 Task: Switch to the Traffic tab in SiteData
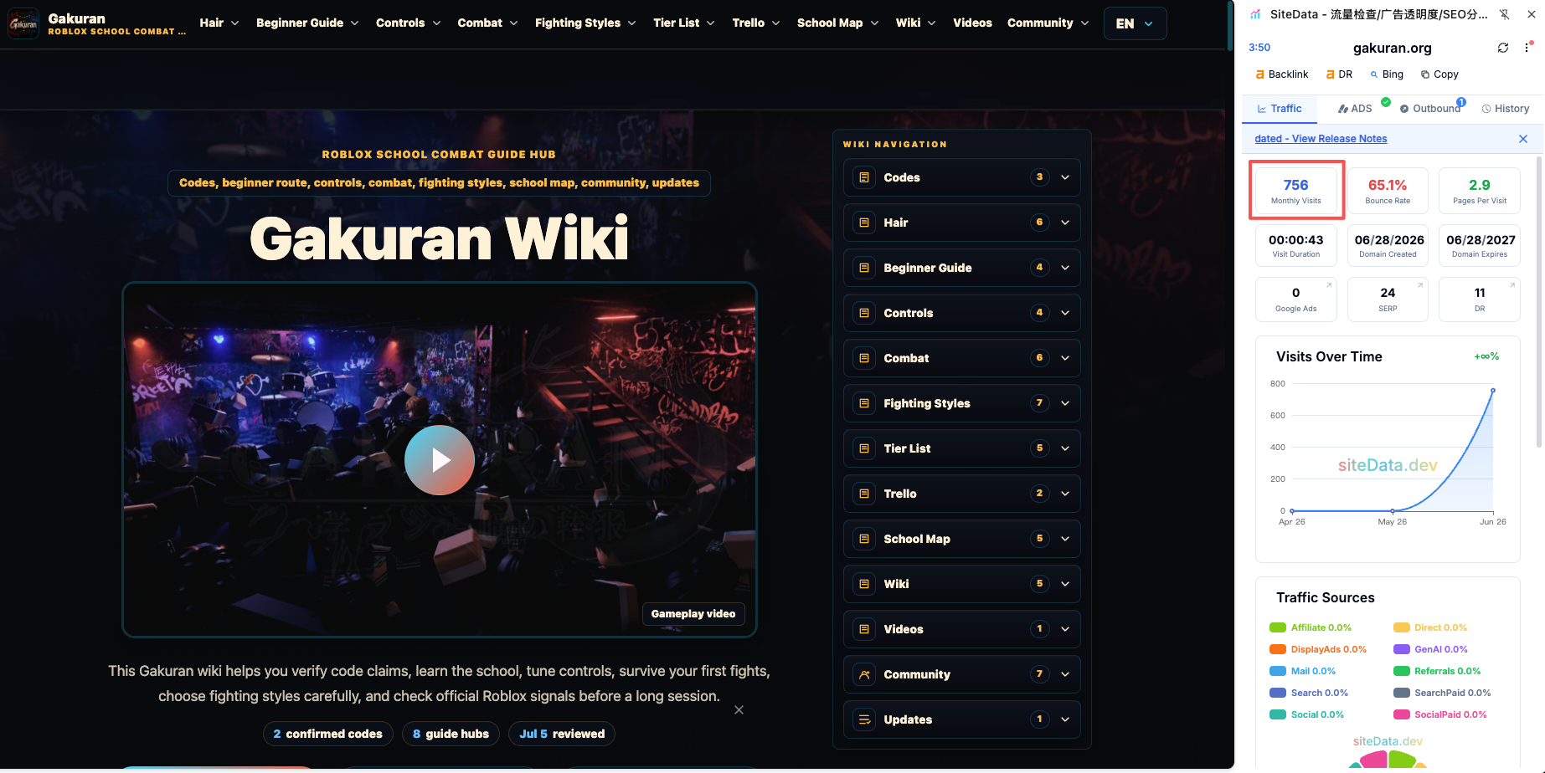[1280, 109]
